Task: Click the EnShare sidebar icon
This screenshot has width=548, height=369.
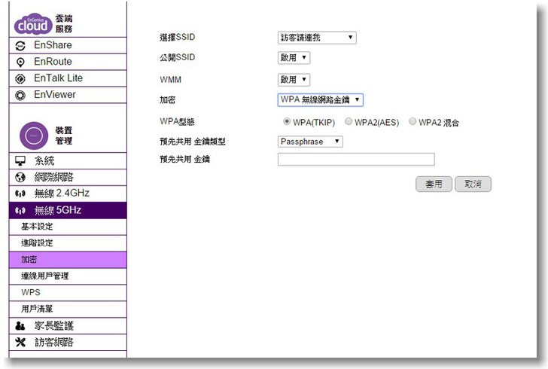Action: (x=20, y=46)
